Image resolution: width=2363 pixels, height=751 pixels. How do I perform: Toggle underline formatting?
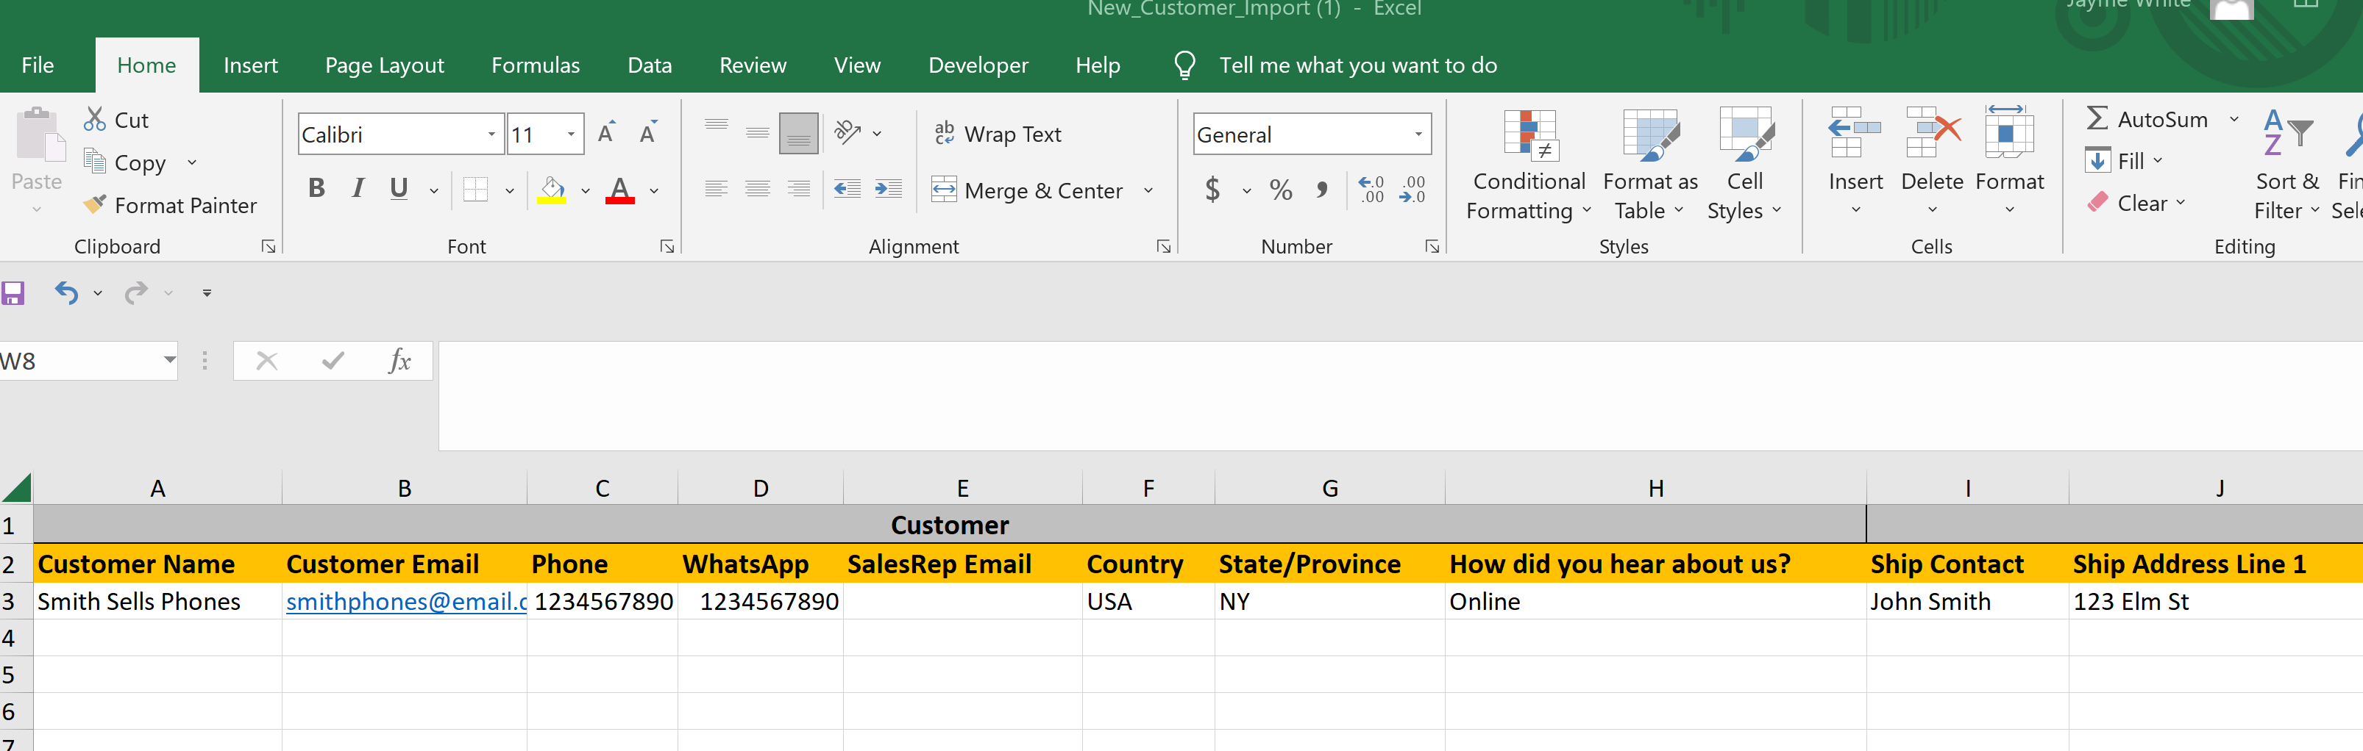tap(398, 189)
